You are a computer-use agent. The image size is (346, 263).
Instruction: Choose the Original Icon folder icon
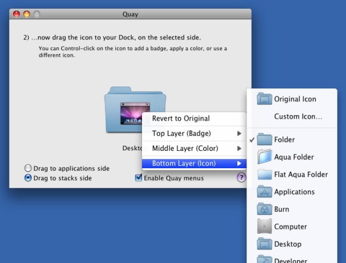pyautogui.click(x=264, y=98)
